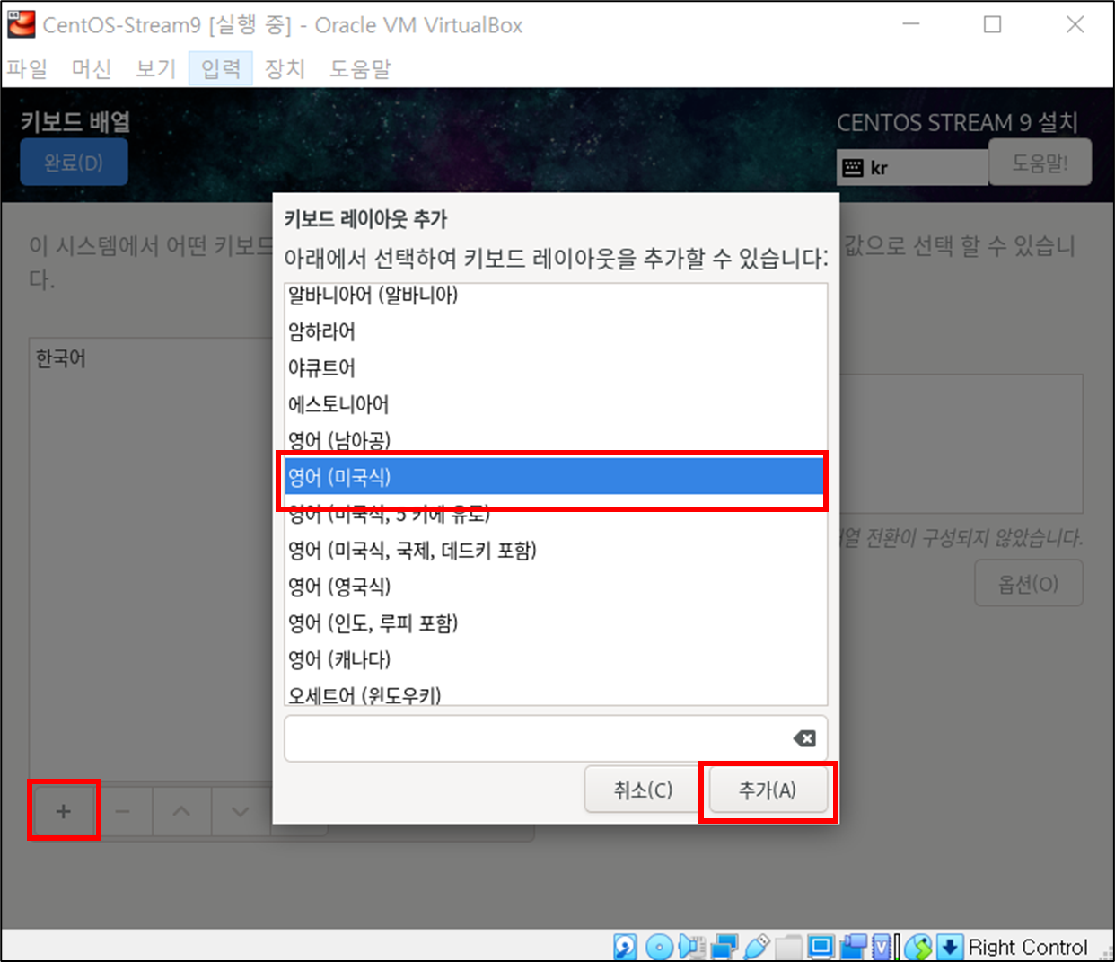The width and height of the screenshot is (1115, 962).
Task: Click the kr keyboard indicator icon
Action: 853,167
